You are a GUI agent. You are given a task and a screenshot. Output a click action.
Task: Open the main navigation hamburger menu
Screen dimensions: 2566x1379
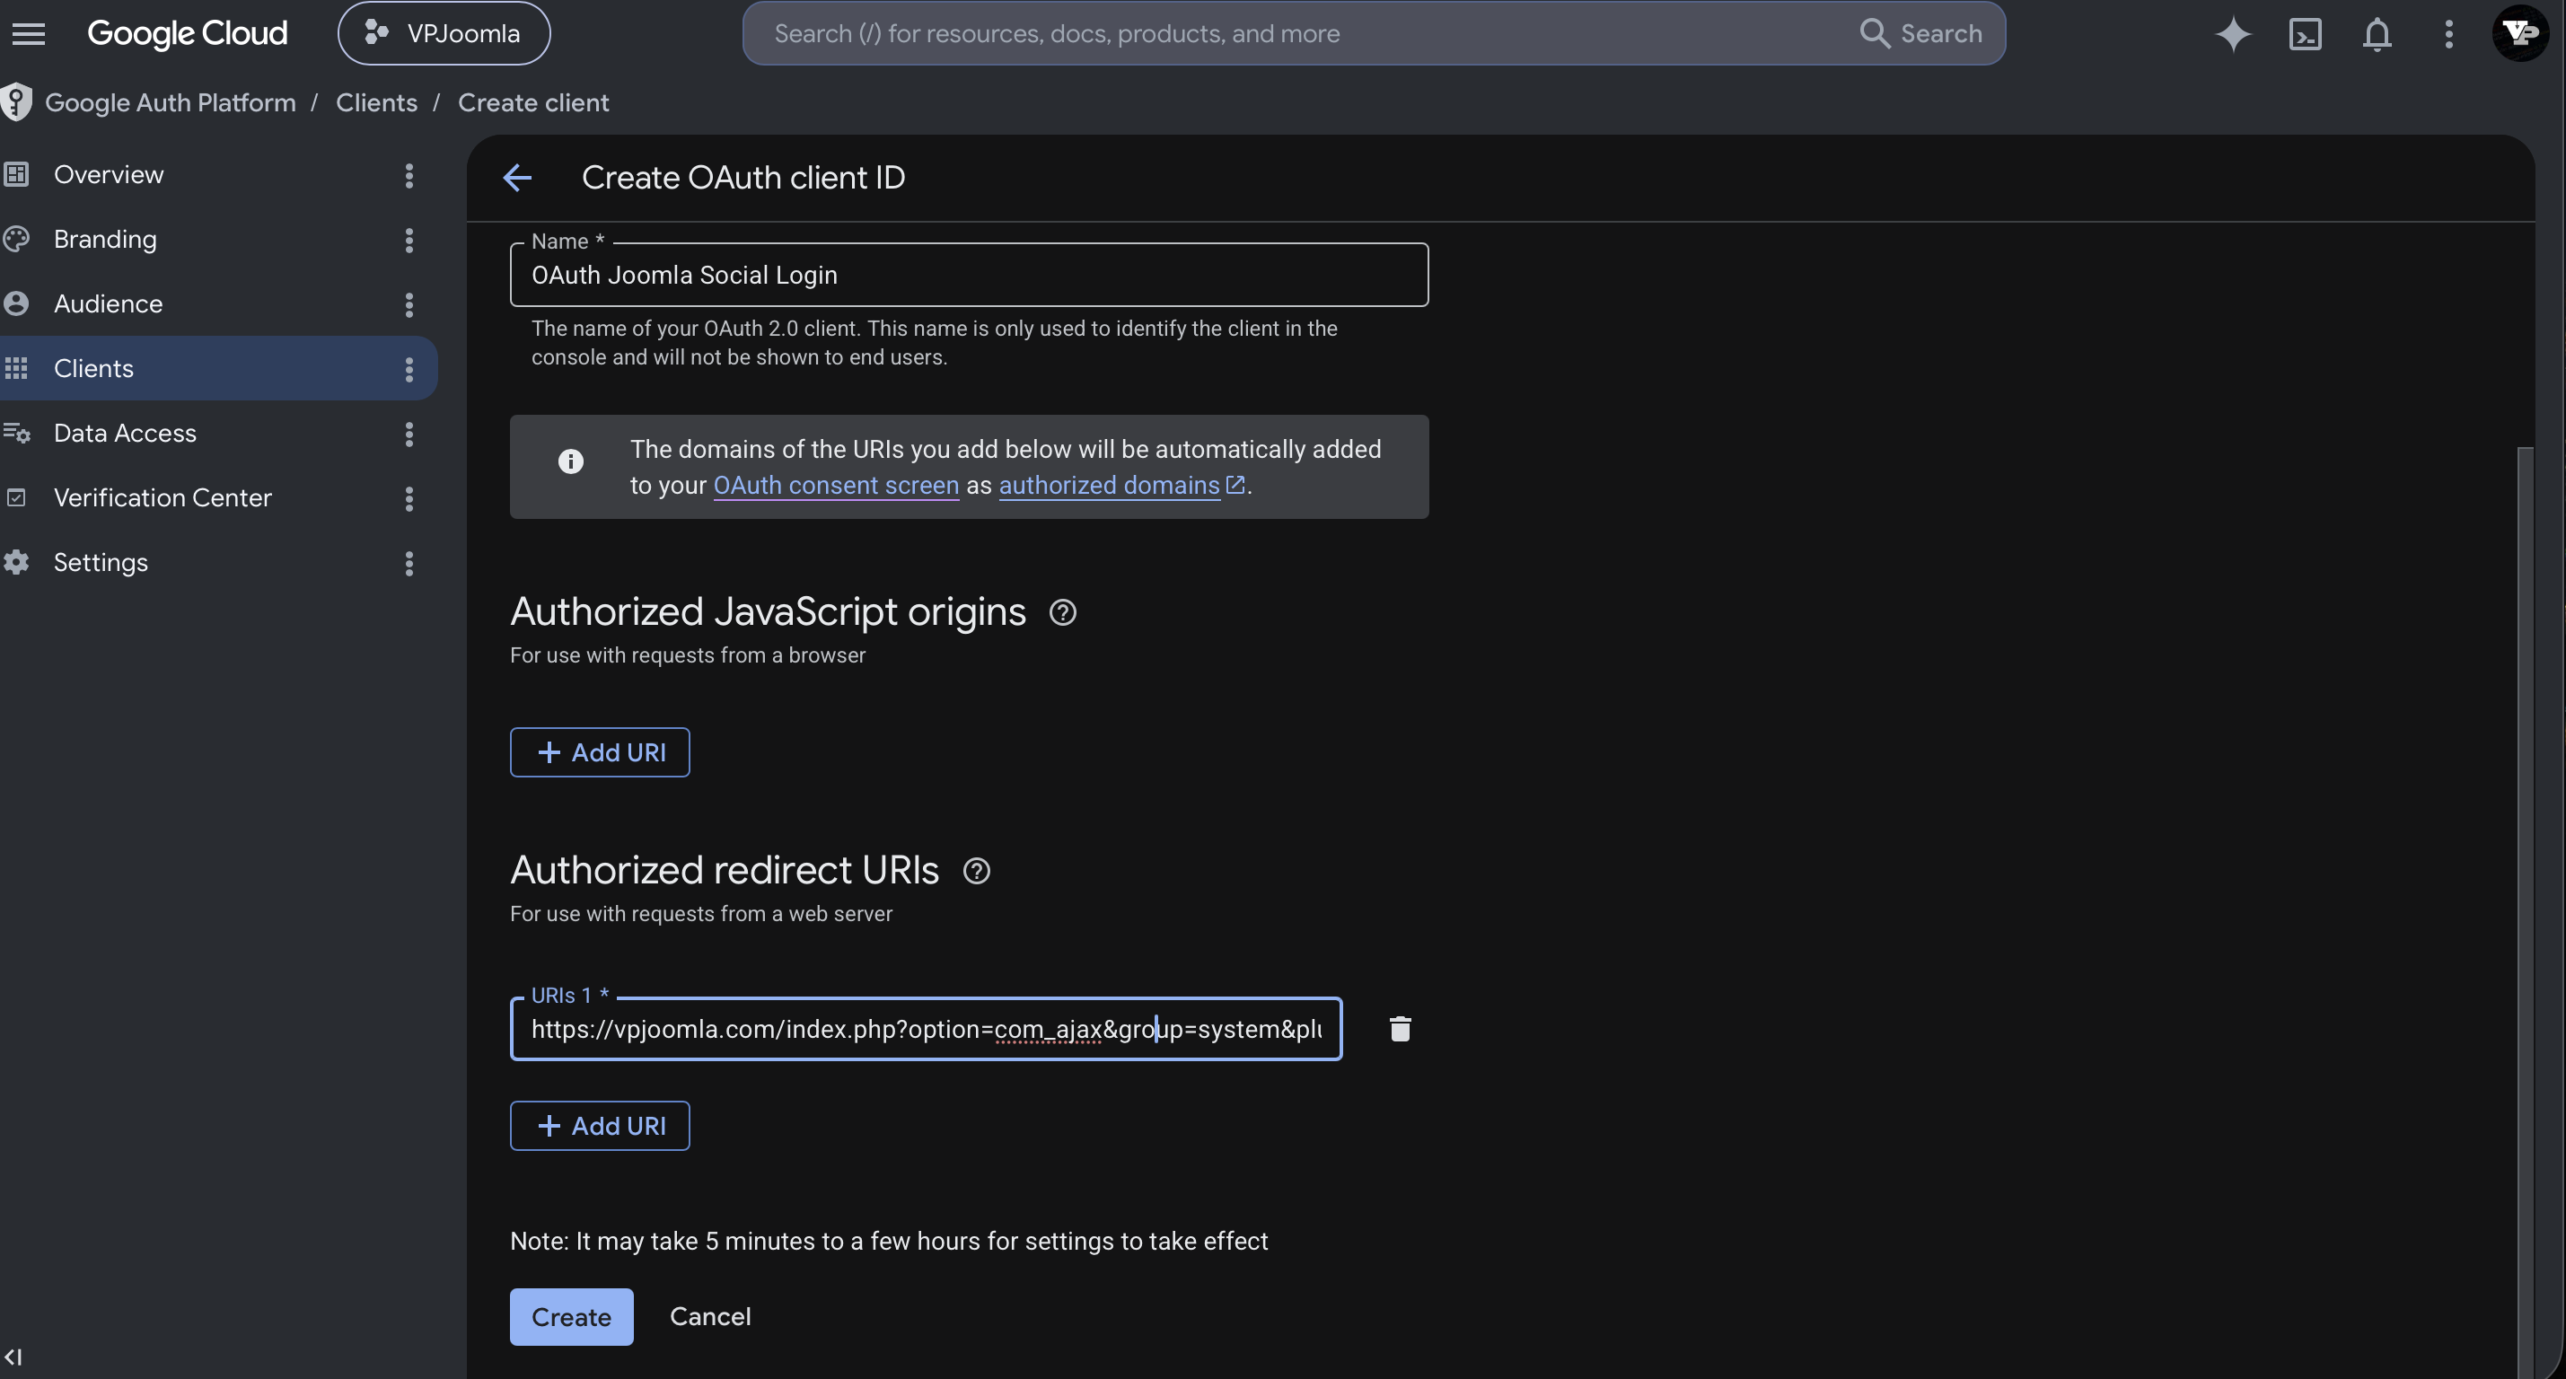[28, 34]
